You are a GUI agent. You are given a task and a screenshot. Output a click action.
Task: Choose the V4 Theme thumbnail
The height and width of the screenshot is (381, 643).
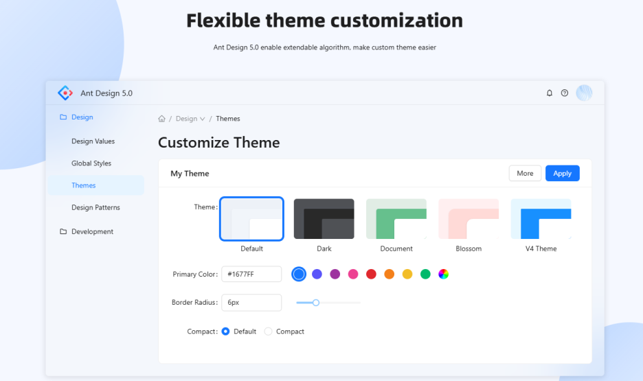(x=541, y=219)
